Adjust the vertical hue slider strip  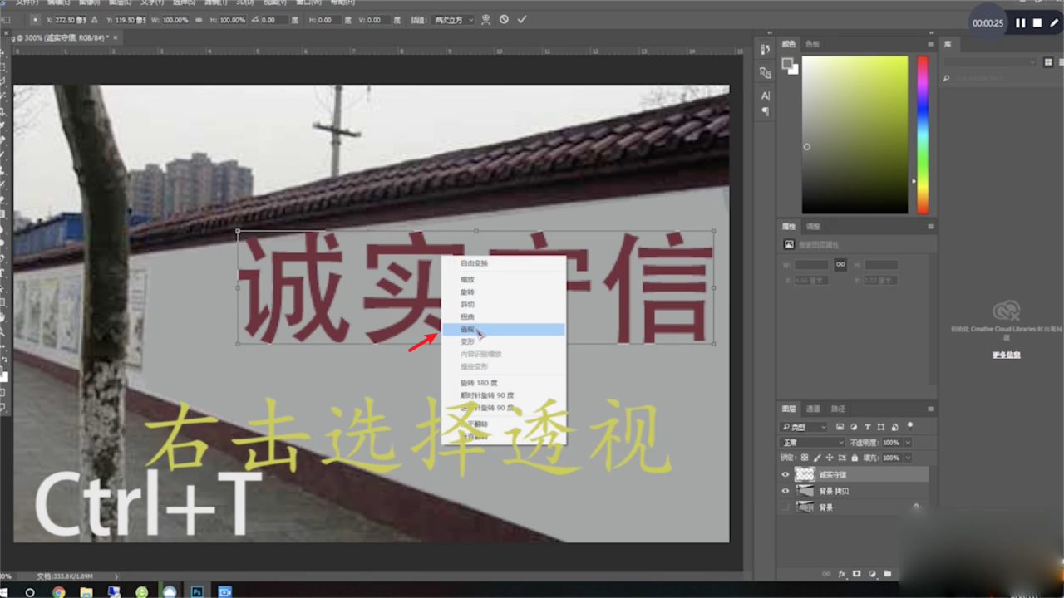coord(923,135)
